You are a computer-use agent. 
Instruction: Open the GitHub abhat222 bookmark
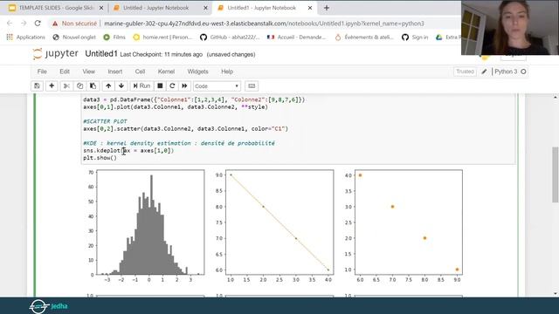(x=230, y=37)
